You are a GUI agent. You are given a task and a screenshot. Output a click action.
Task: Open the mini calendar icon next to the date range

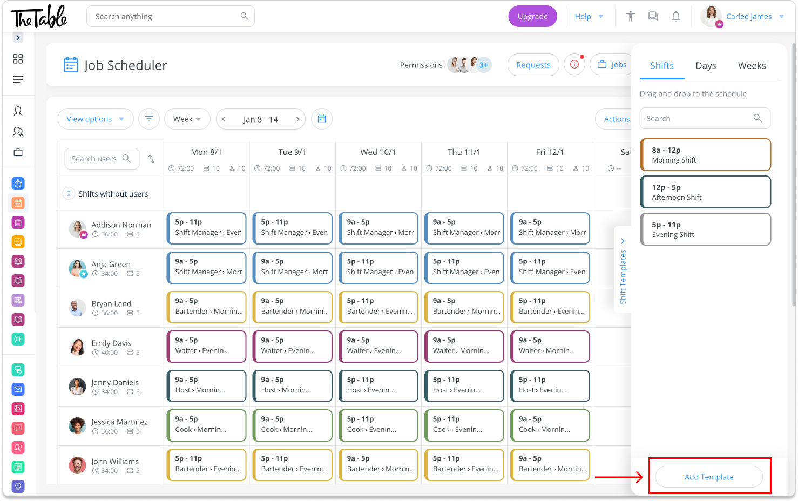point(322,119)
